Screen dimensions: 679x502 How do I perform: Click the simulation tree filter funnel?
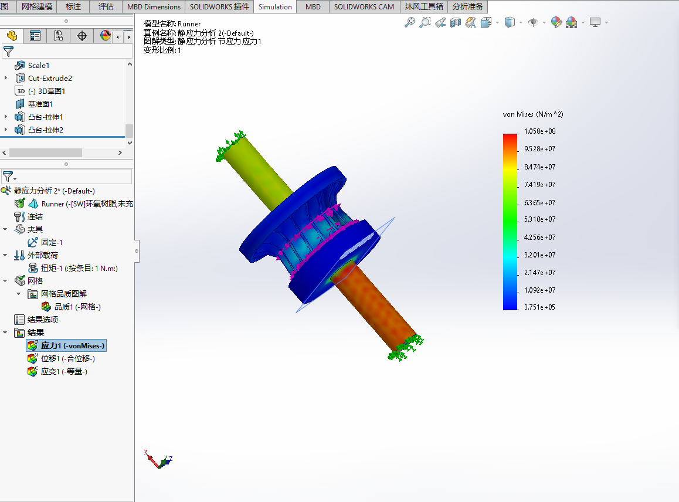click(x=8, y=177)
